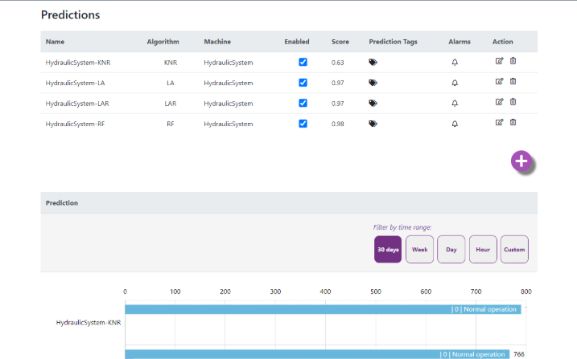Viewport: 577px width, 359px height.
Task: Switch time range to Day
Action: (x=451, y=249)
